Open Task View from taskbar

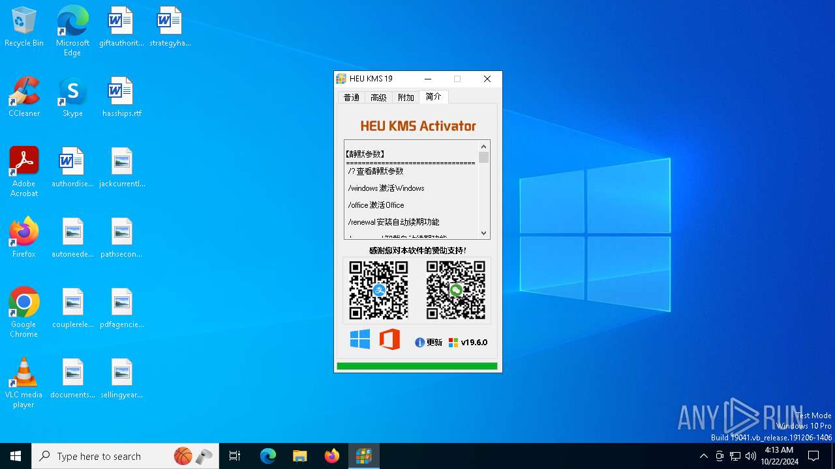(235, 456)
